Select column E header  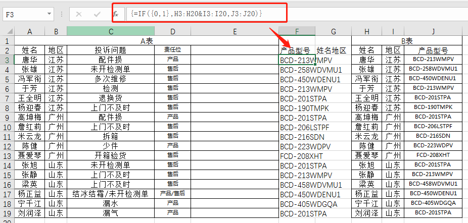point(235,32)
